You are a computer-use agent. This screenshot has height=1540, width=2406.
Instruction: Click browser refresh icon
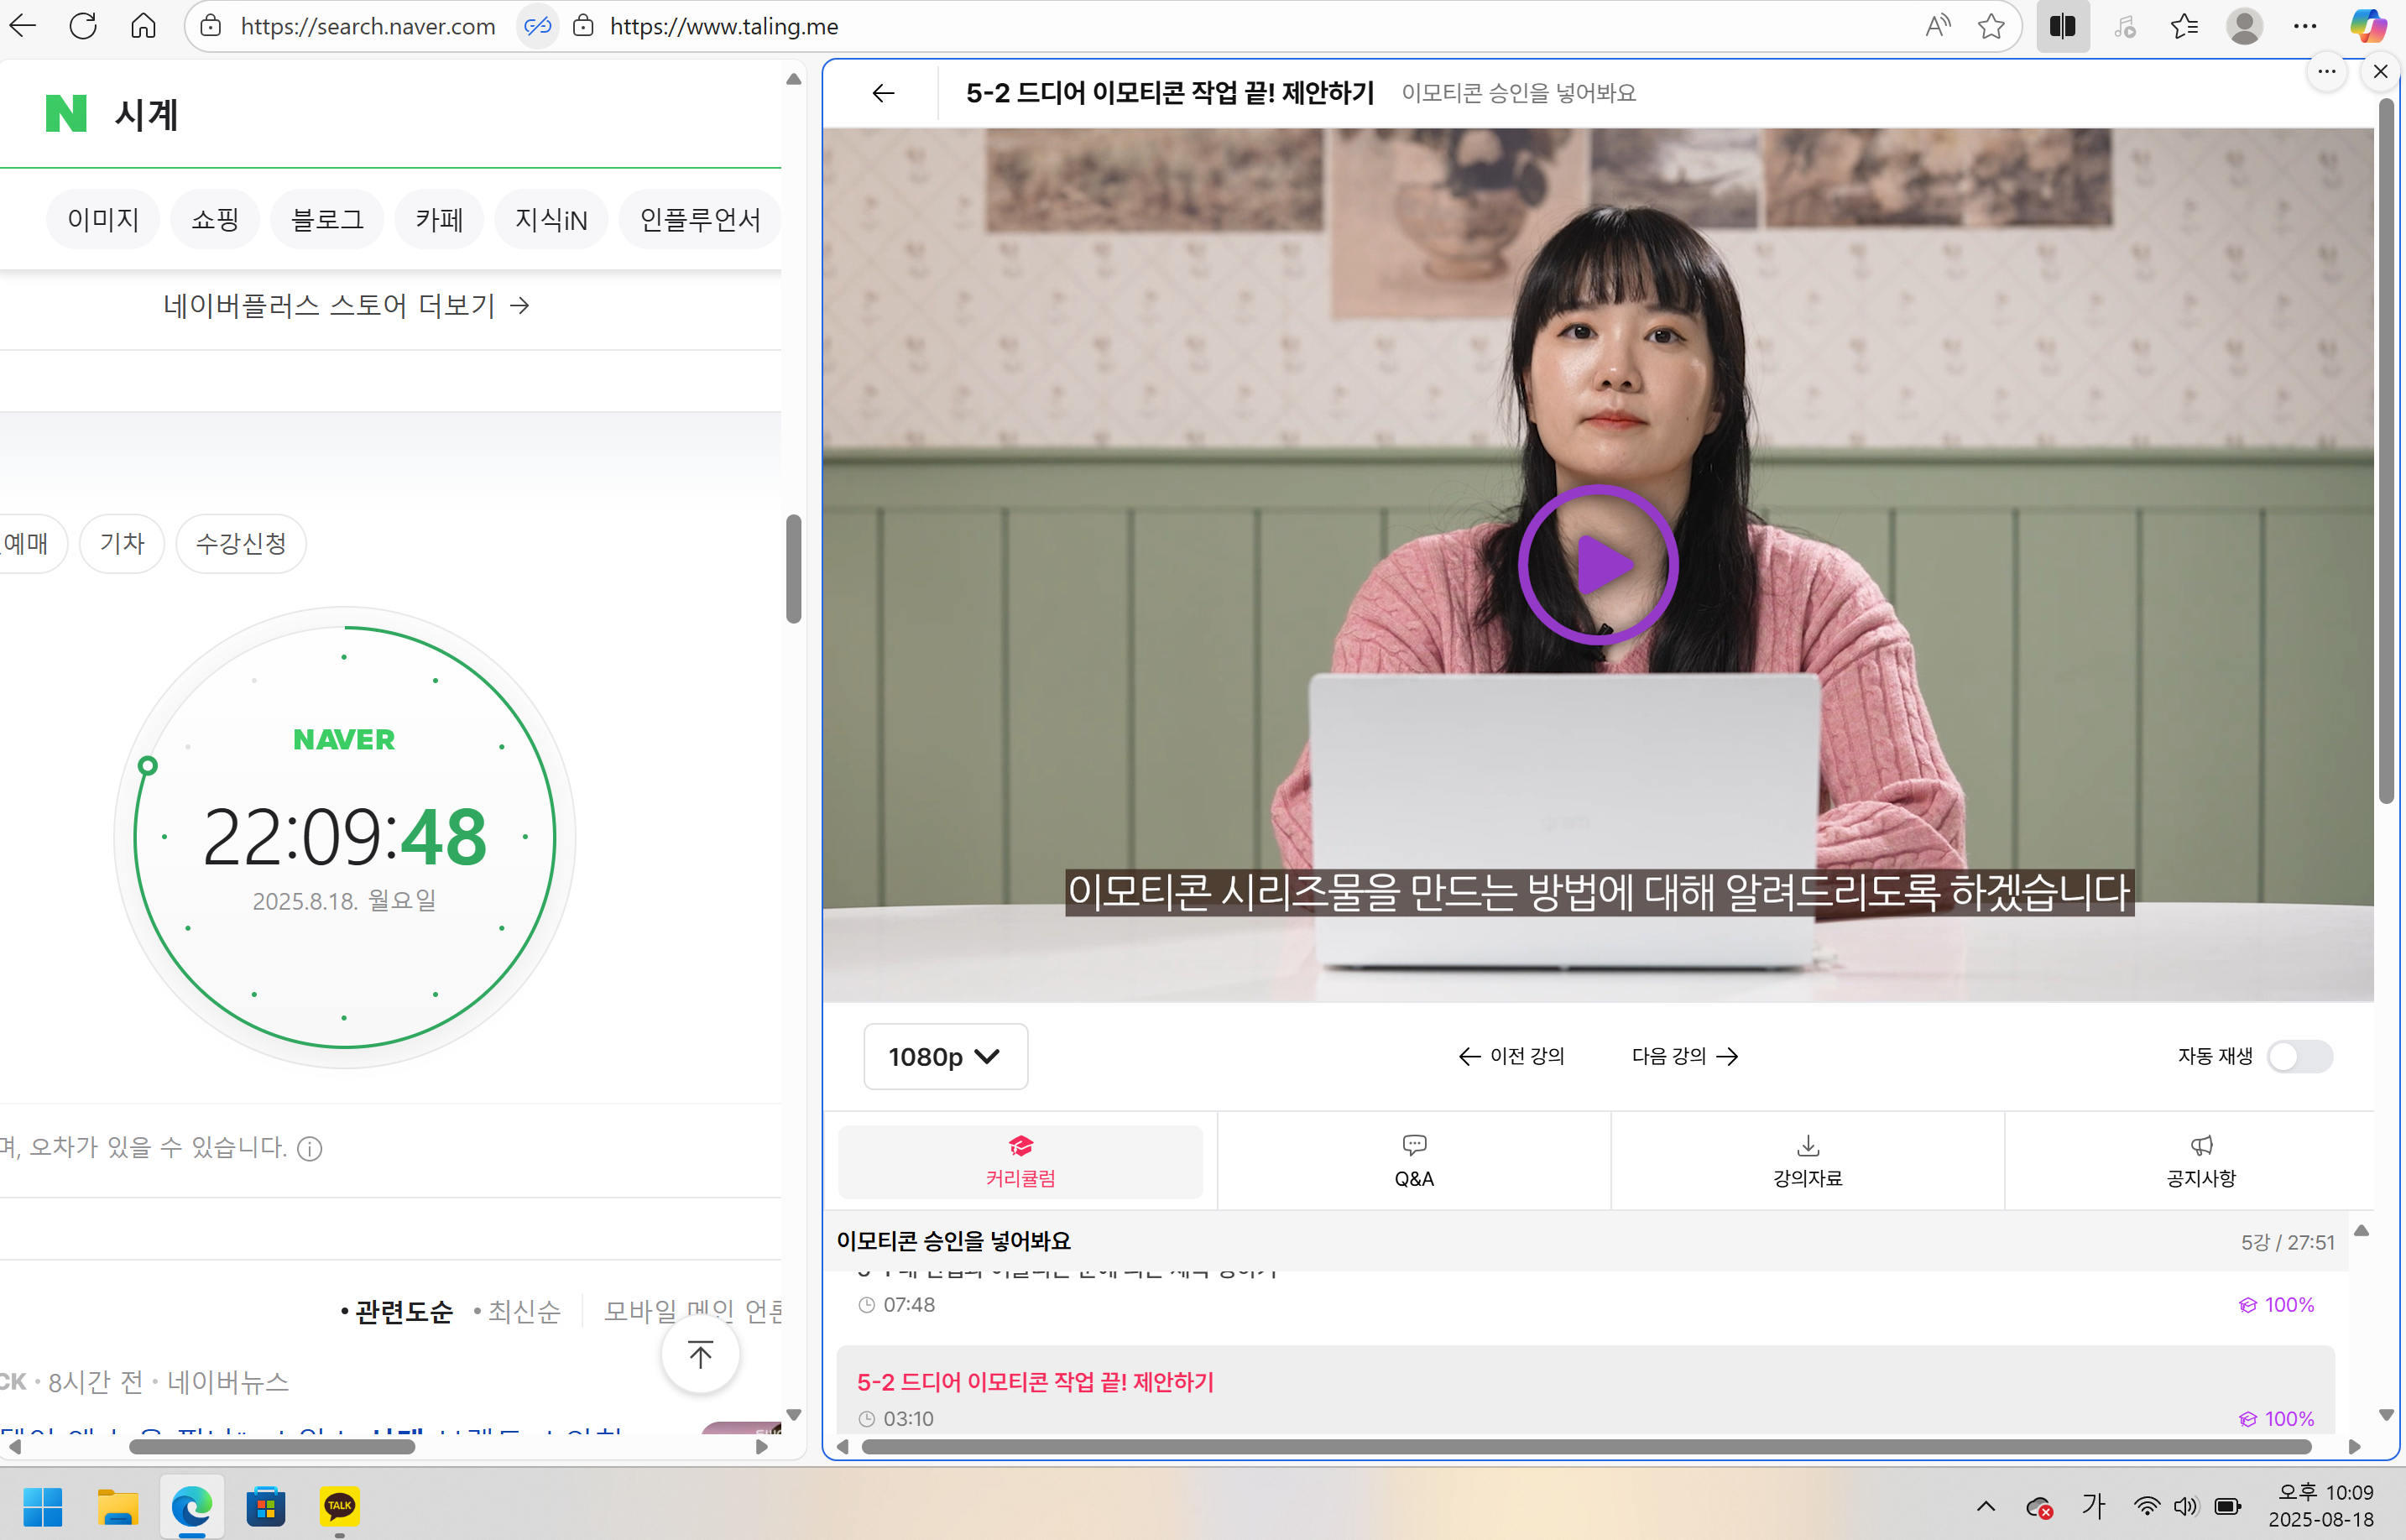[x=83, y=26]
